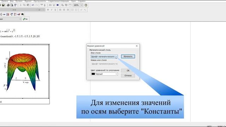Confirm dialog with OK button

click(128, 71)
